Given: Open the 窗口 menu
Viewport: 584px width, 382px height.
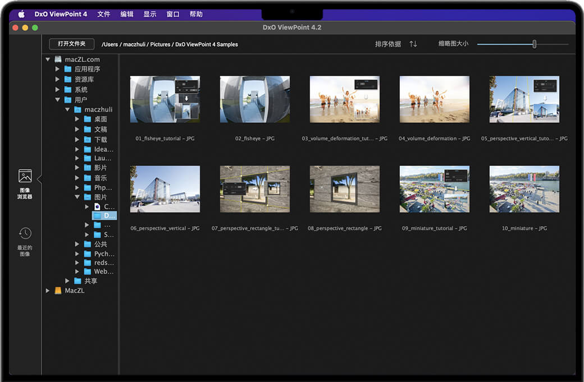Looking at the screenshot, I should 172,14.
